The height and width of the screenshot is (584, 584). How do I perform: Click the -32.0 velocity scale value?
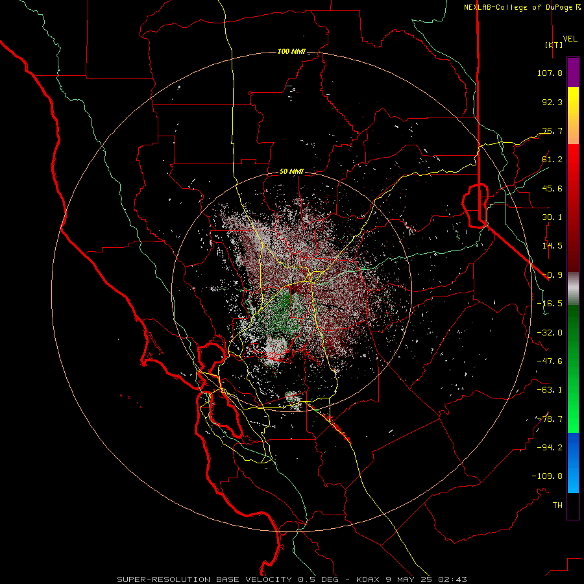(x=550, y=333)
